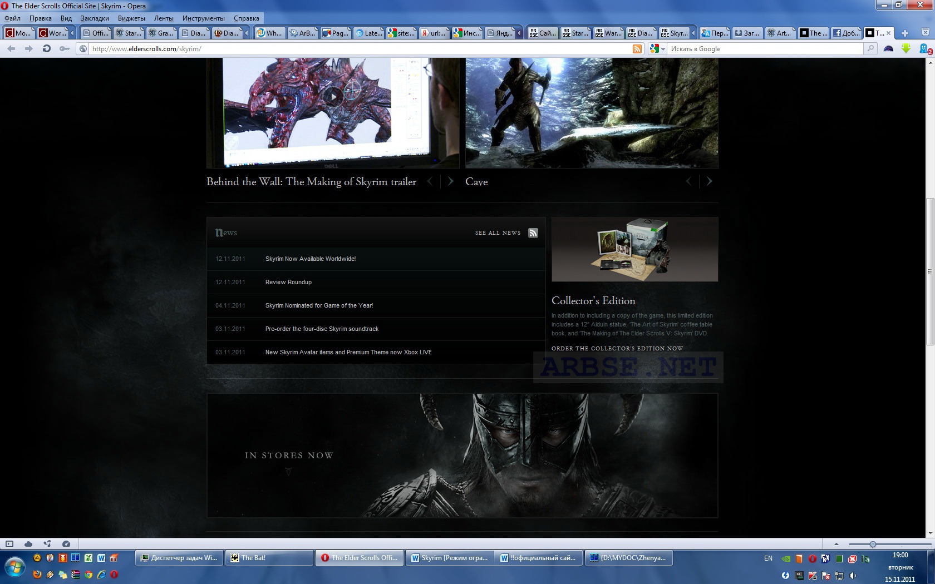Open the Закладки menu

[x=95, y=18]
